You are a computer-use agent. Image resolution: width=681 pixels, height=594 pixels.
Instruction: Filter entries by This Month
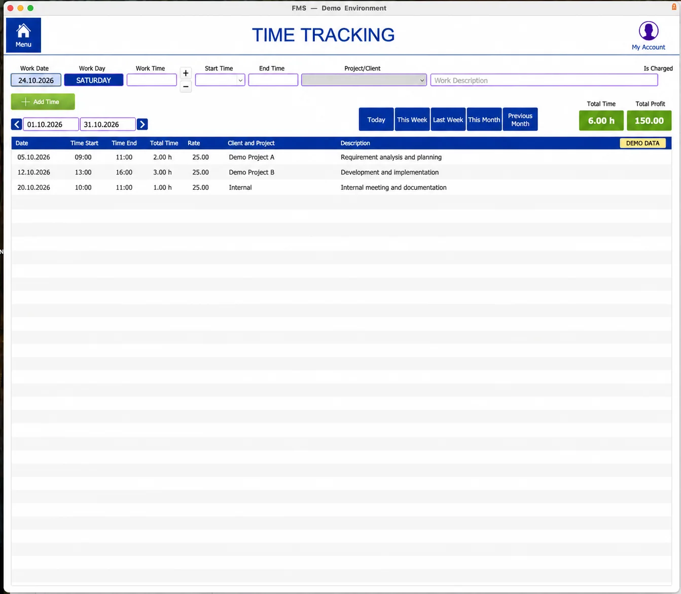point(484,120)
